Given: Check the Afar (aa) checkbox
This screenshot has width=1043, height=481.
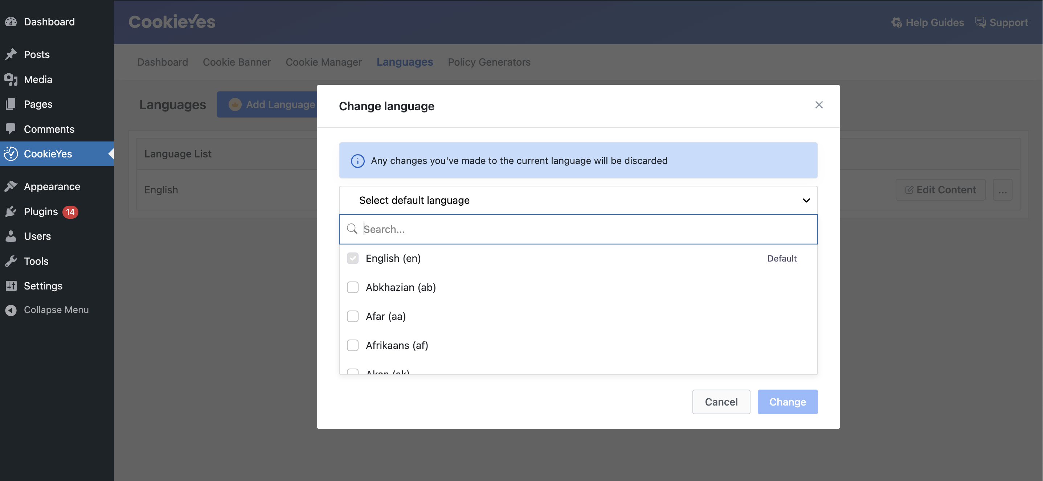Looking at the screenshot, I should (x=353, y=316).
